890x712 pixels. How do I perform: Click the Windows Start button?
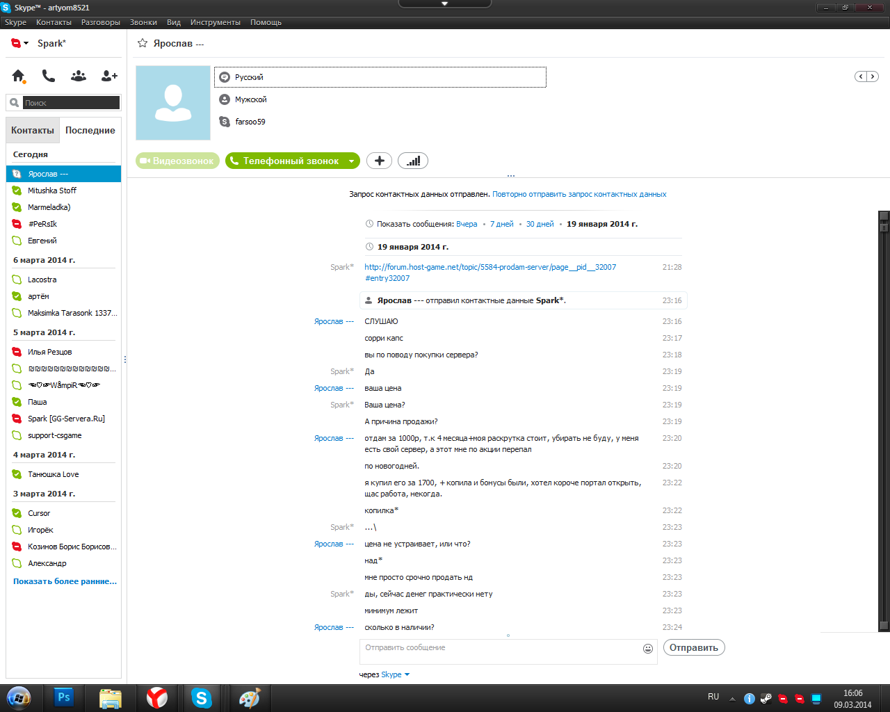[19, 697]
